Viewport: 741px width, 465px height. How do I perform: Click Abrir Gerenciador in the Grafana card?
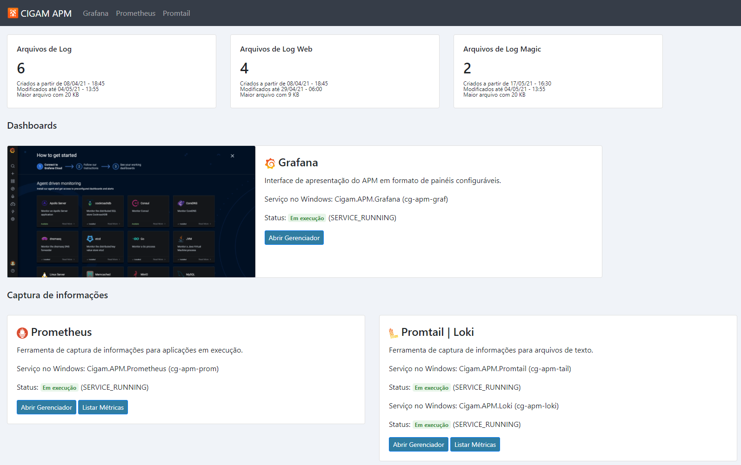pos(294,238)
